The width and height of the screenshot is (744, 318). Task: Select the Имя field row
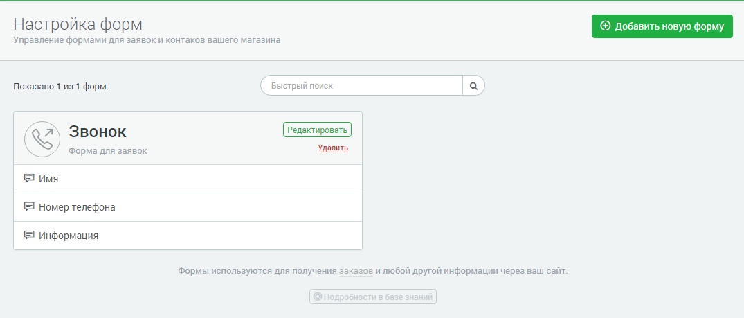[188, 179]
